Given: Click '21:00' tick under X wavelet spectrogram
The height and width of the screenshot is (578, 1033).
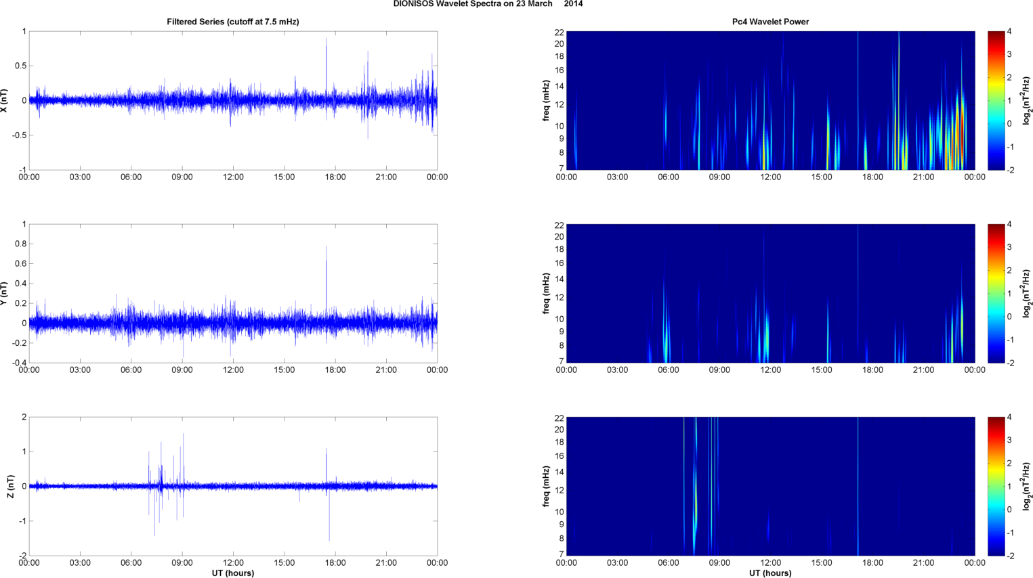Looking at the screenshot, I should pos(924,177).
